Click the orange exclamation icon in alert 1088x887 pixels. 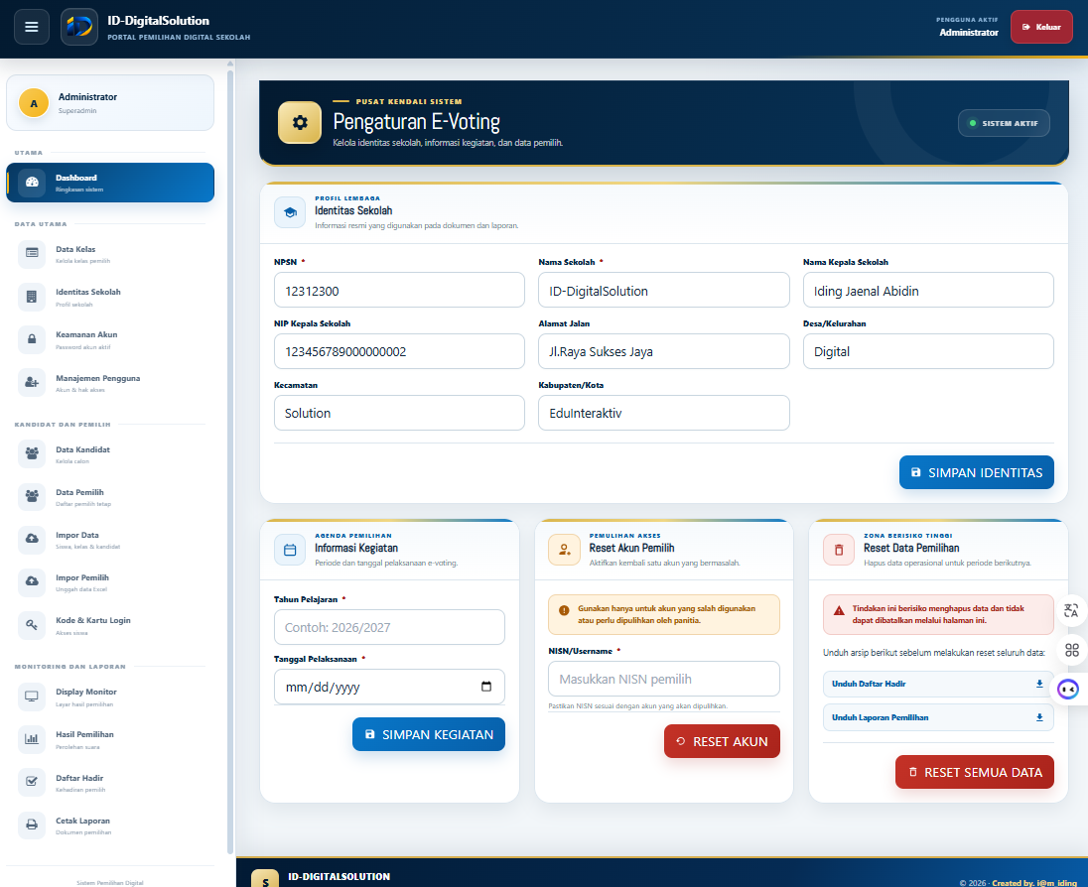click(564, 611)
